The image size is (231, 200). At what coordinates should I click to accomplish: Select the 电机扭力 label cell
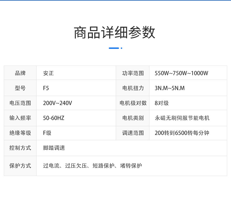(x=133, y=88)
